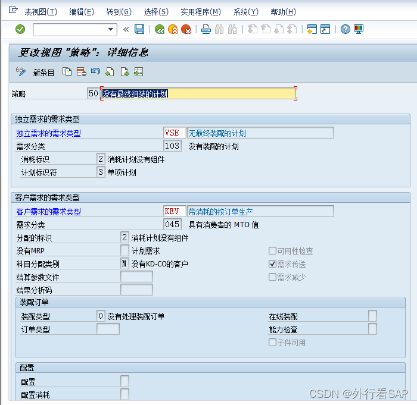Open the 转到(G) menu
This screenshot has height=405, width=417.
(119, 12)
